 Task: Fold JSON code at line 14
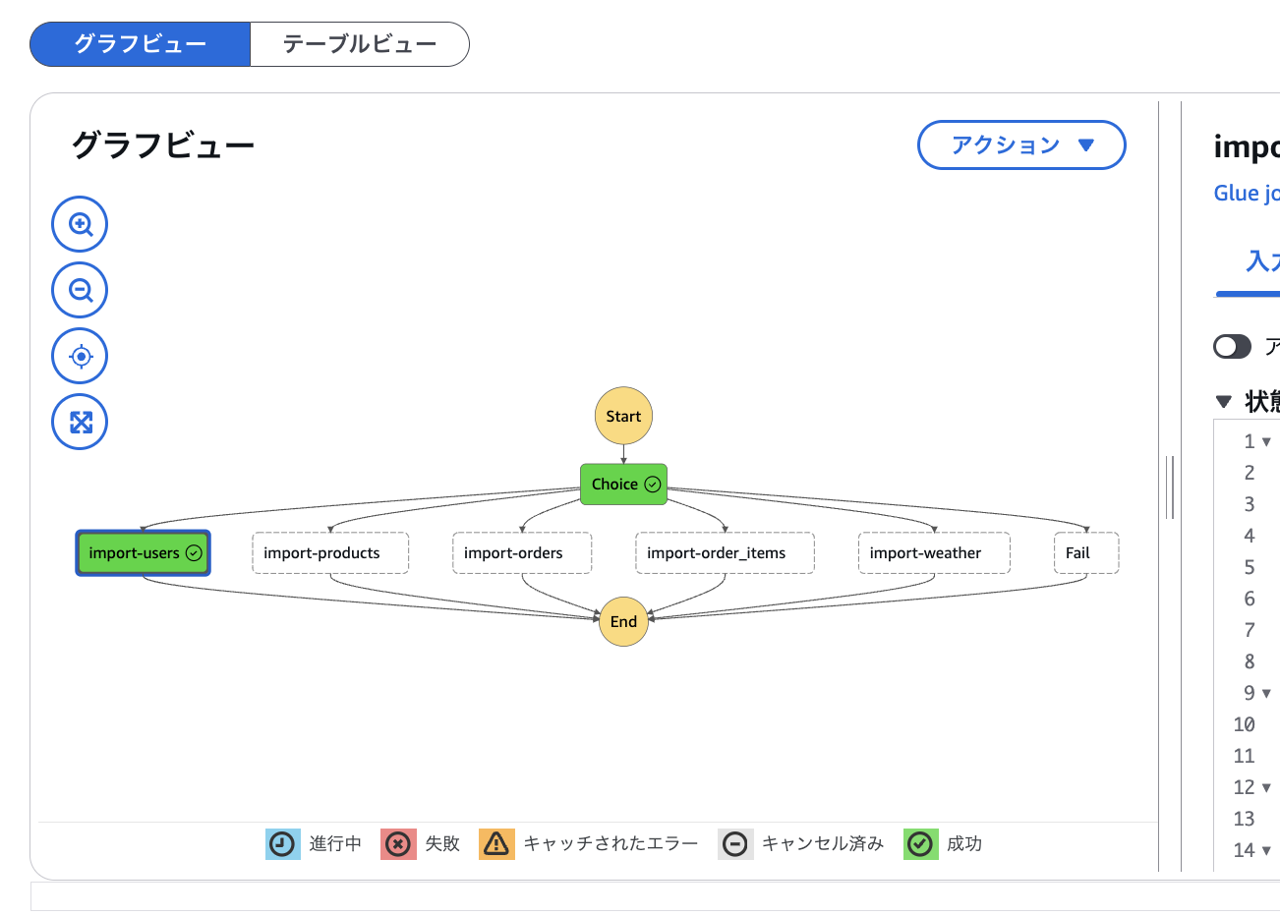(1266, 850)
